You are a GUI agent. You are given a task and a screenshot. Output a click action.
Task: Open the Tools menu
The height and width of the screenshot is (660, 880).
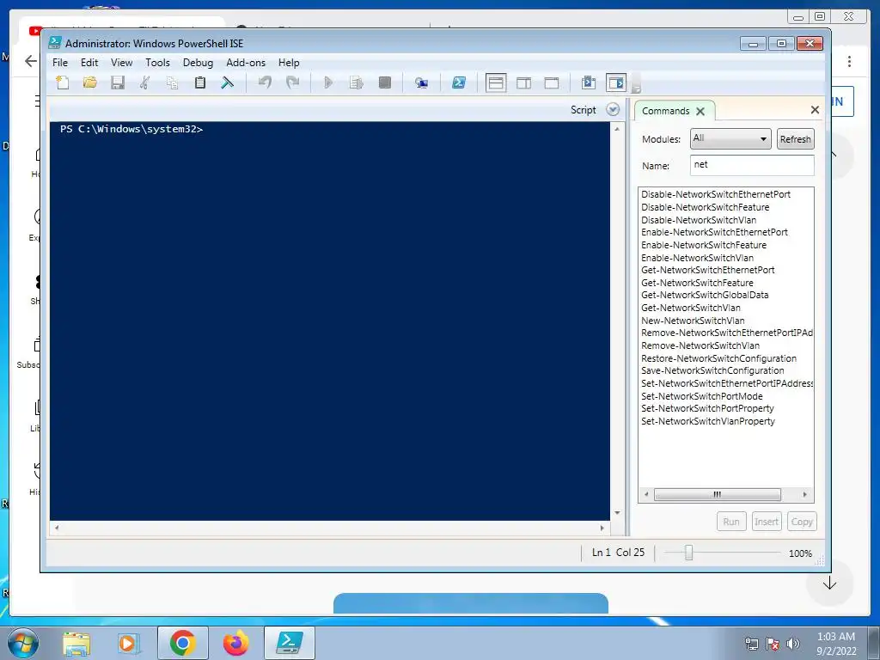click(158, 63)
